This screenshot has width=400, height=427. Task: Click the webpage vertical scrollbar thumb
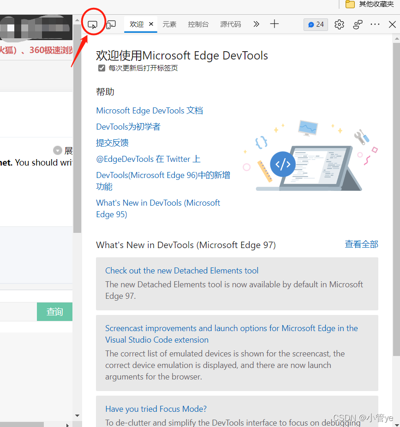(77, 128)
